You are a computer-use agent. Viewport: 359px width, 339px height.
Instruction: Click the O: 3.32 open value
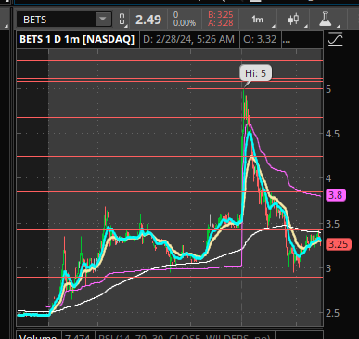point(260,39)
